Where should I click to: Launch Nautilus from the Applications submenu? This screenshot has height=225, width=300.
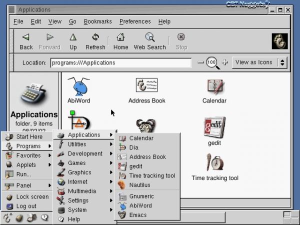[x=147, y=185]
